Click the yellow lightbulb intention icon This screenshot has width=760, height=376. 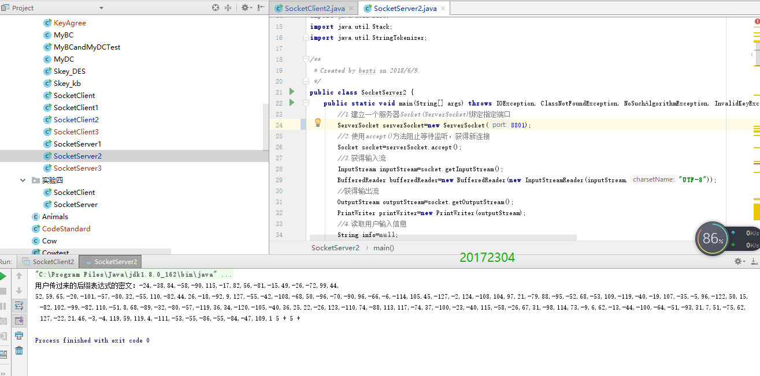click(x=317, y=122)
